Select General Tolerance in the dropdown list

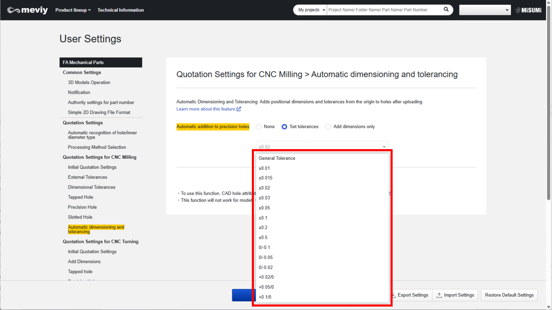[x=277, y=158]
